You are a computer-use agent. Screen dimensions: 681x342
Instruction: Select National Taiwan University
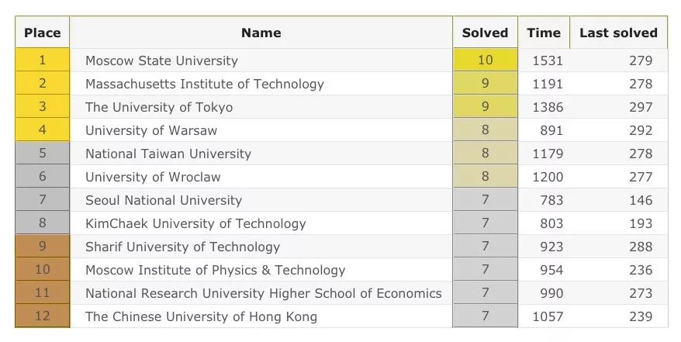[168, 154]
